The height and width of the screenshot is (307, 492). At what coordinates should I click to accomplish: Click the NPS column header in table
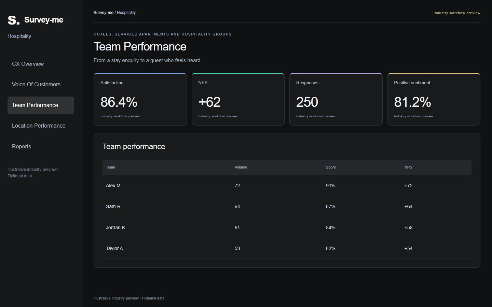pyautogui.click(x=408, y=167)
